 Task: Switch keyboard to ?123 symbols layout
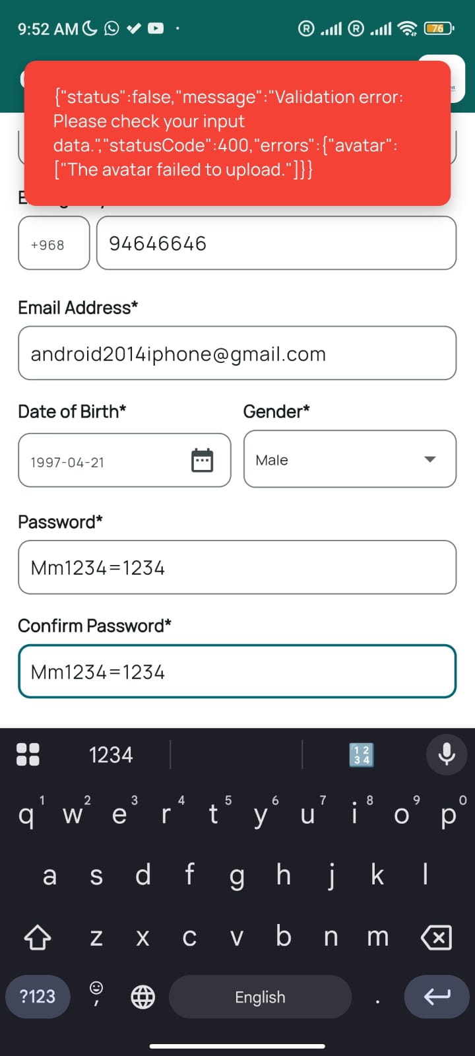(x=38, y=997)
